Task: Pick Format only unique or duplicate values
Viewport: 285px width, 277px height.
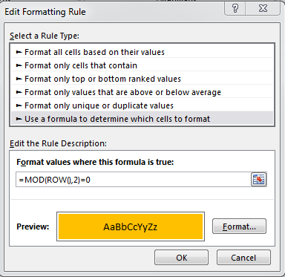Action: click(x=142, y=105)
